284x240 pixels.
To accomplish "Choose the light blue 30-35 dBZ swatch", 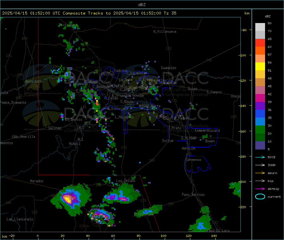I will tap(260, 122).
